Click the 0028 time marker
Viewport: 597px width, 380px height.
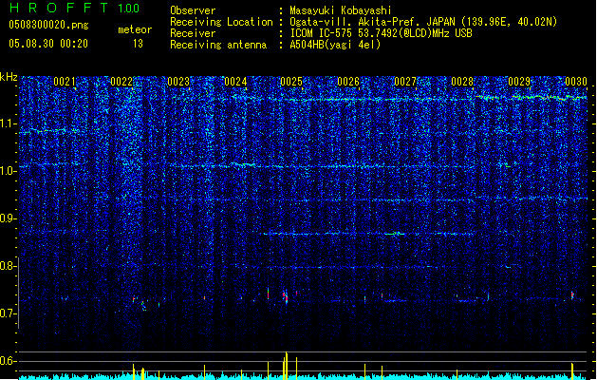462,82
